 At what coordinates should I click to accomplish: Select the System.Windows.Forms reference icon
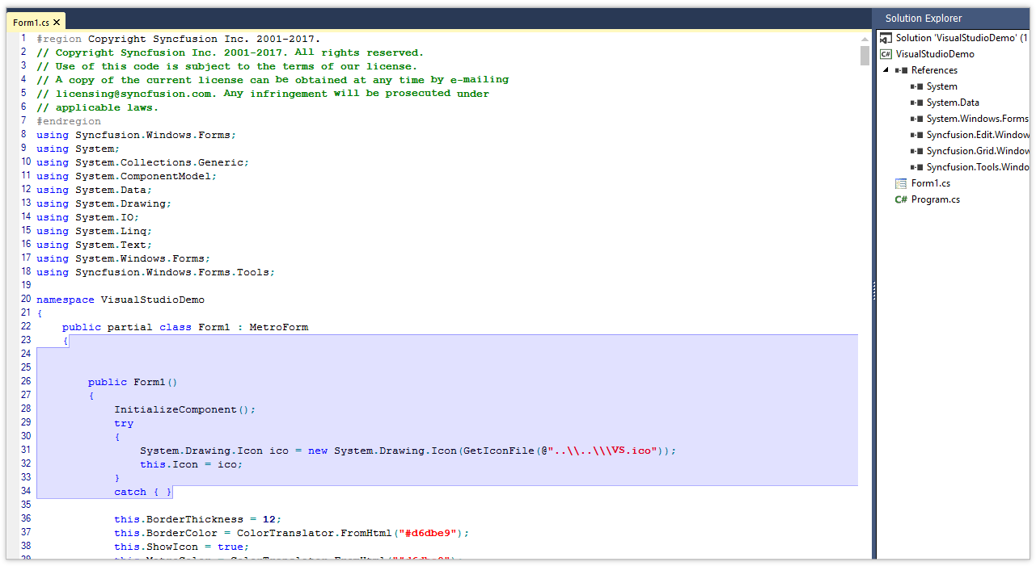pyautogui.click(x=916, y=119)
